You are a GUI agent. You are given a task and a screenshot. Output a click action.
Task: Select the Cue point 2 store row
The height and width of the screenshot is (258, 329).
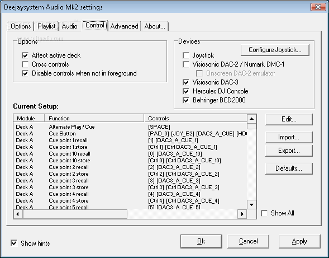pos(130,174)
